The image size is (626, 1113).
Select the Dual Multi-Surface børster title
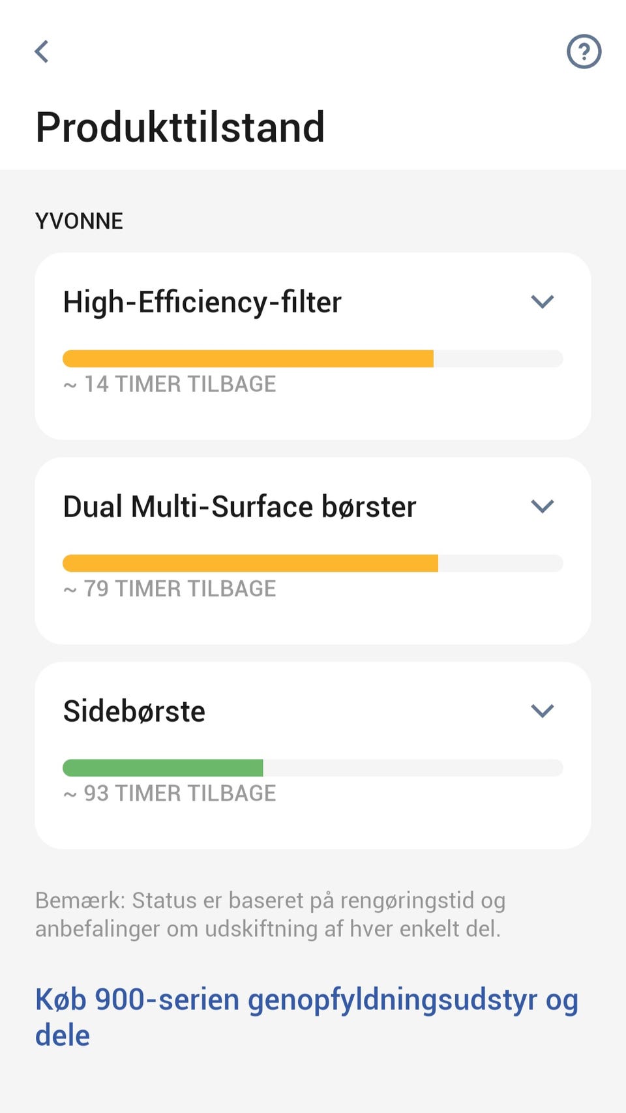(239, 507)
